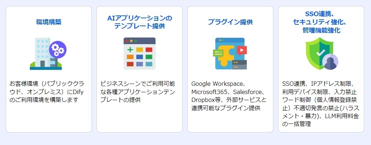Click the SSO連携 セキュリティ強化 heading
This screenshot has width=371, height=145.
[321, 22]
